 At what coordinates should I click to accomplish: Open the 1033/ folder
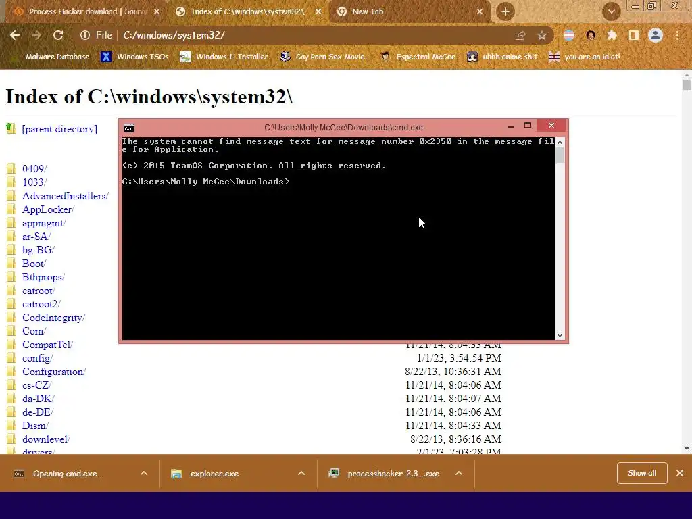(34, 182)
